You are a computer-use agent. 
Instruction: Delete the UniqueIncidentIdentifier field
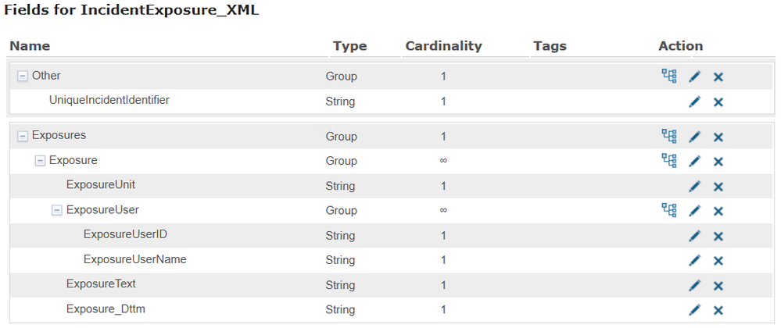718,102
